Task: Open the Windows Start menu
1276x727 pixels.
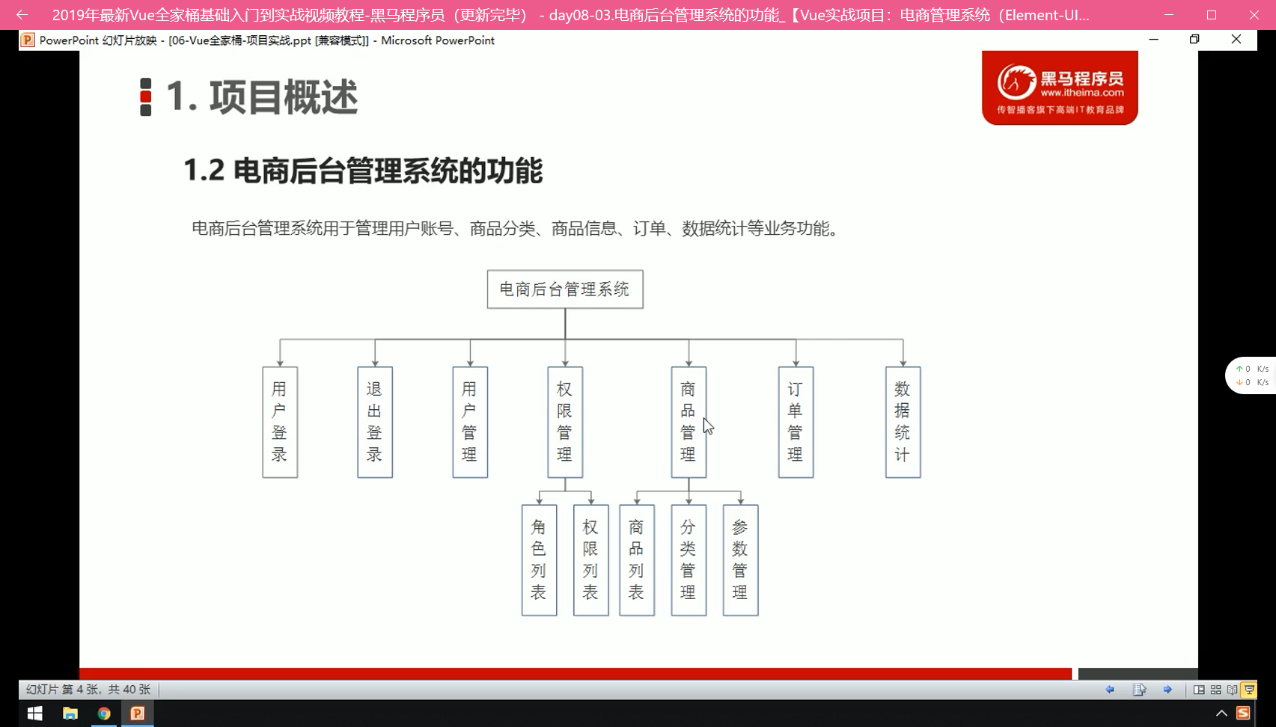Action: (34, 714)
